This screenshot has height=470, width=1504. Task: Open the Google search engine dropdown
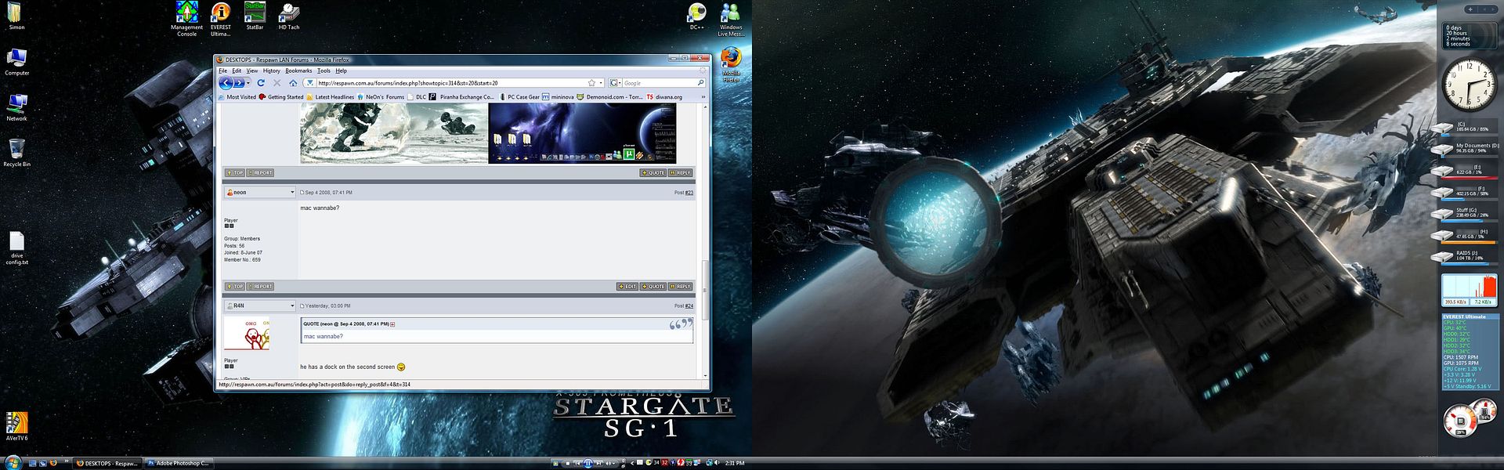click(615, 83)
